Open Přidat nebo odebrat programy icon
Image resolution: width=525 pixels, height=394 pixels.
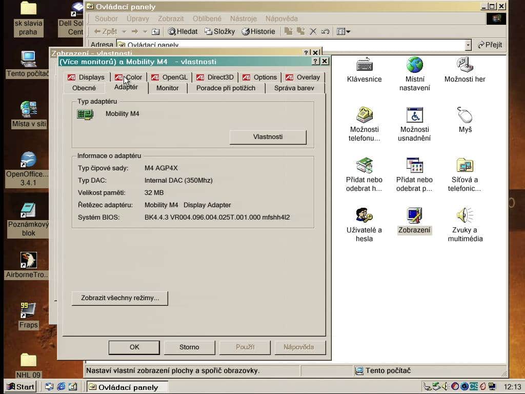point(414,165)
